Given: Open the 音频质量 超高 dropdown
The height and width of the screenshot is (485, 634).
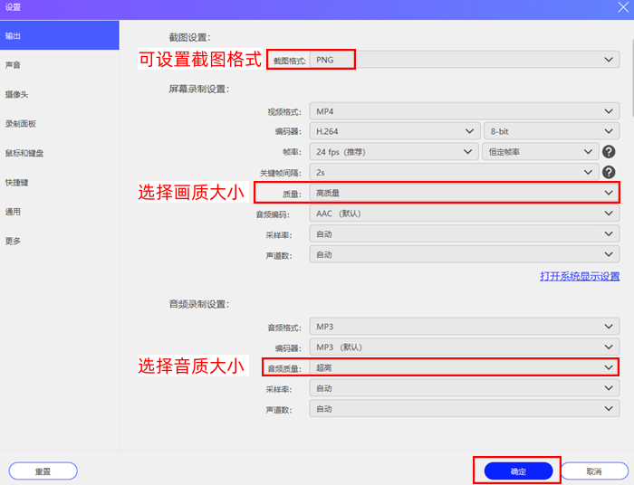Looking at the screenshot, I should click(464, 367).
